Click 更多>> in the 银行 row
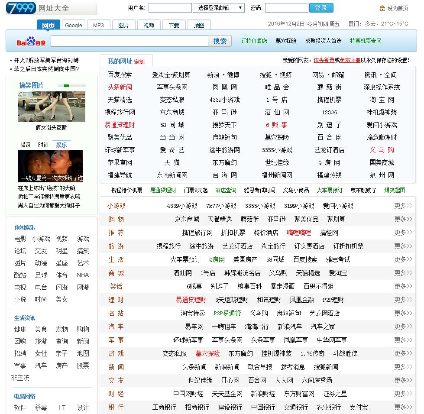The width and height of the screenshot is (424, 414). pos(403,407)
